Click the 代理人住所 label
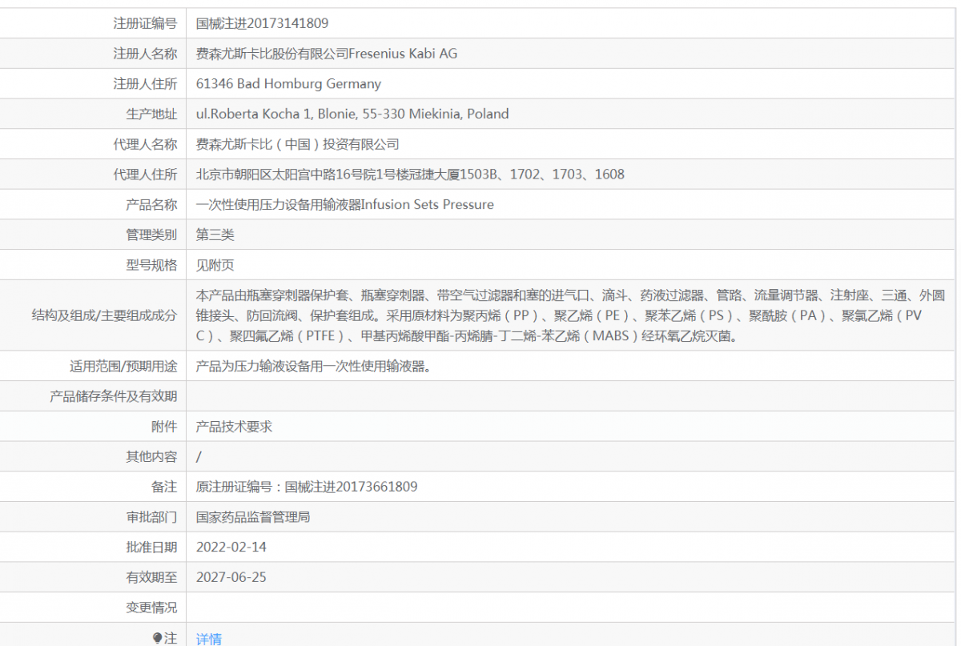This screenshot has width=961, height=646. tap(145, 174)
